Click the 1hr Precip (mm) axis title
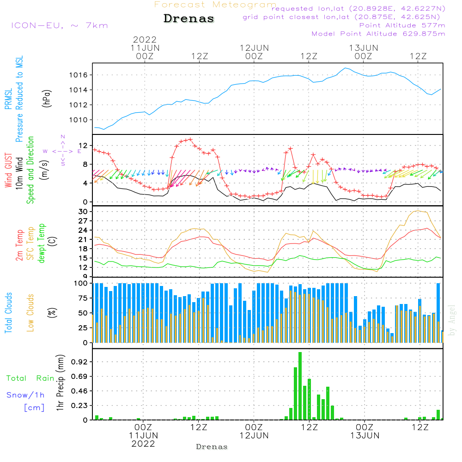The image size is (462, 462). (x=61, y=383)
